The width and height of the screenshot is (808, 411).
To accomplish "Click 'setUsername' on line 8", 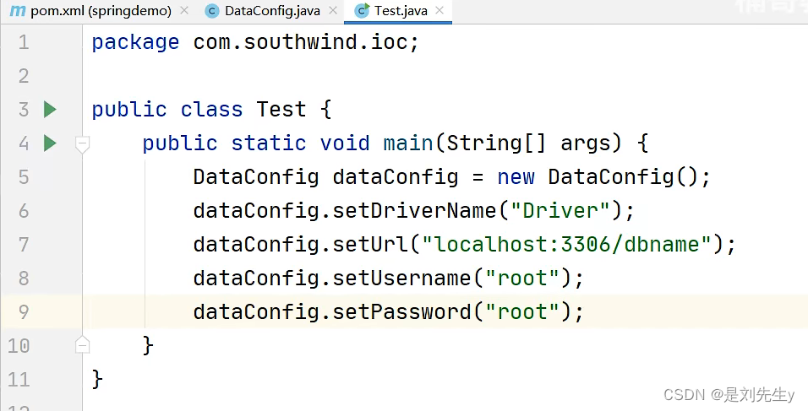I will (x=402, y=279).
